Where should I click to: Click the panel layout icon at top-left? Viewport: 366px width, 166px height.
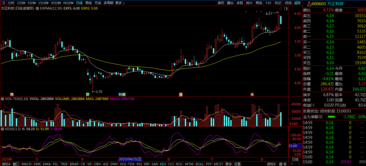click(x=4, y=3)
